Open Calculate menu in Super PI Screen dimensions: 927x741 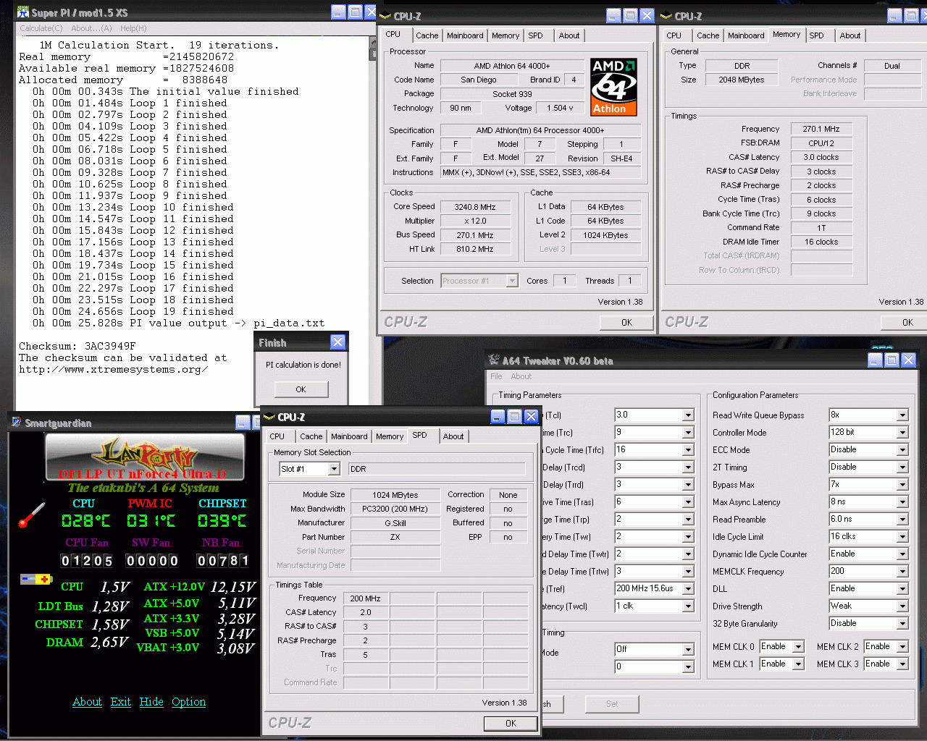41,28
